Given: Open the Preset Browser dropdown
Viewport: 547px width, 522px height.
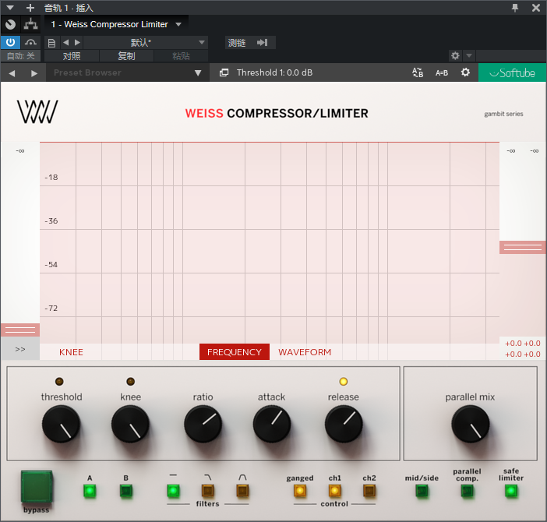Looking at the screenshot, I should pos(128,72).
